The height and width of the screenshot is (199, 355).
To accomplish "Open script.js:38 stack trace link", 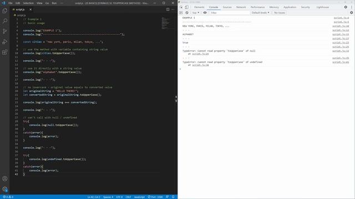I will point(200,65).
